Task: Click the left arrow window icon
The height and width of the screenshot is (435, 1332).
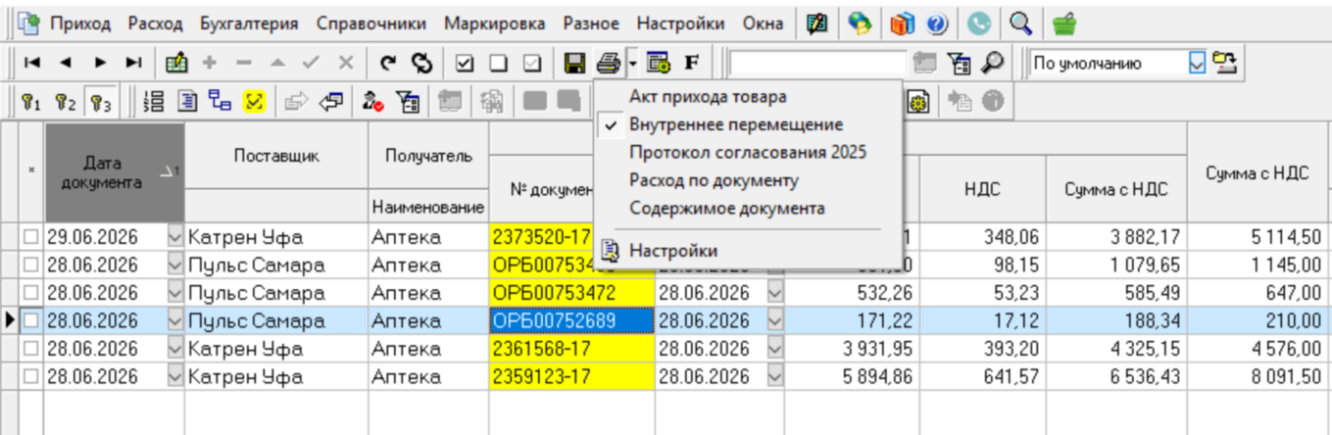Action: pyautogui.click(x=330, y=100)
